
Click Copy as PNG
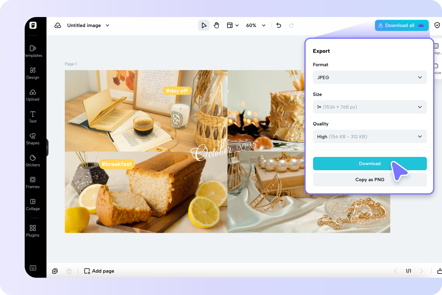[x=370, y=180]
